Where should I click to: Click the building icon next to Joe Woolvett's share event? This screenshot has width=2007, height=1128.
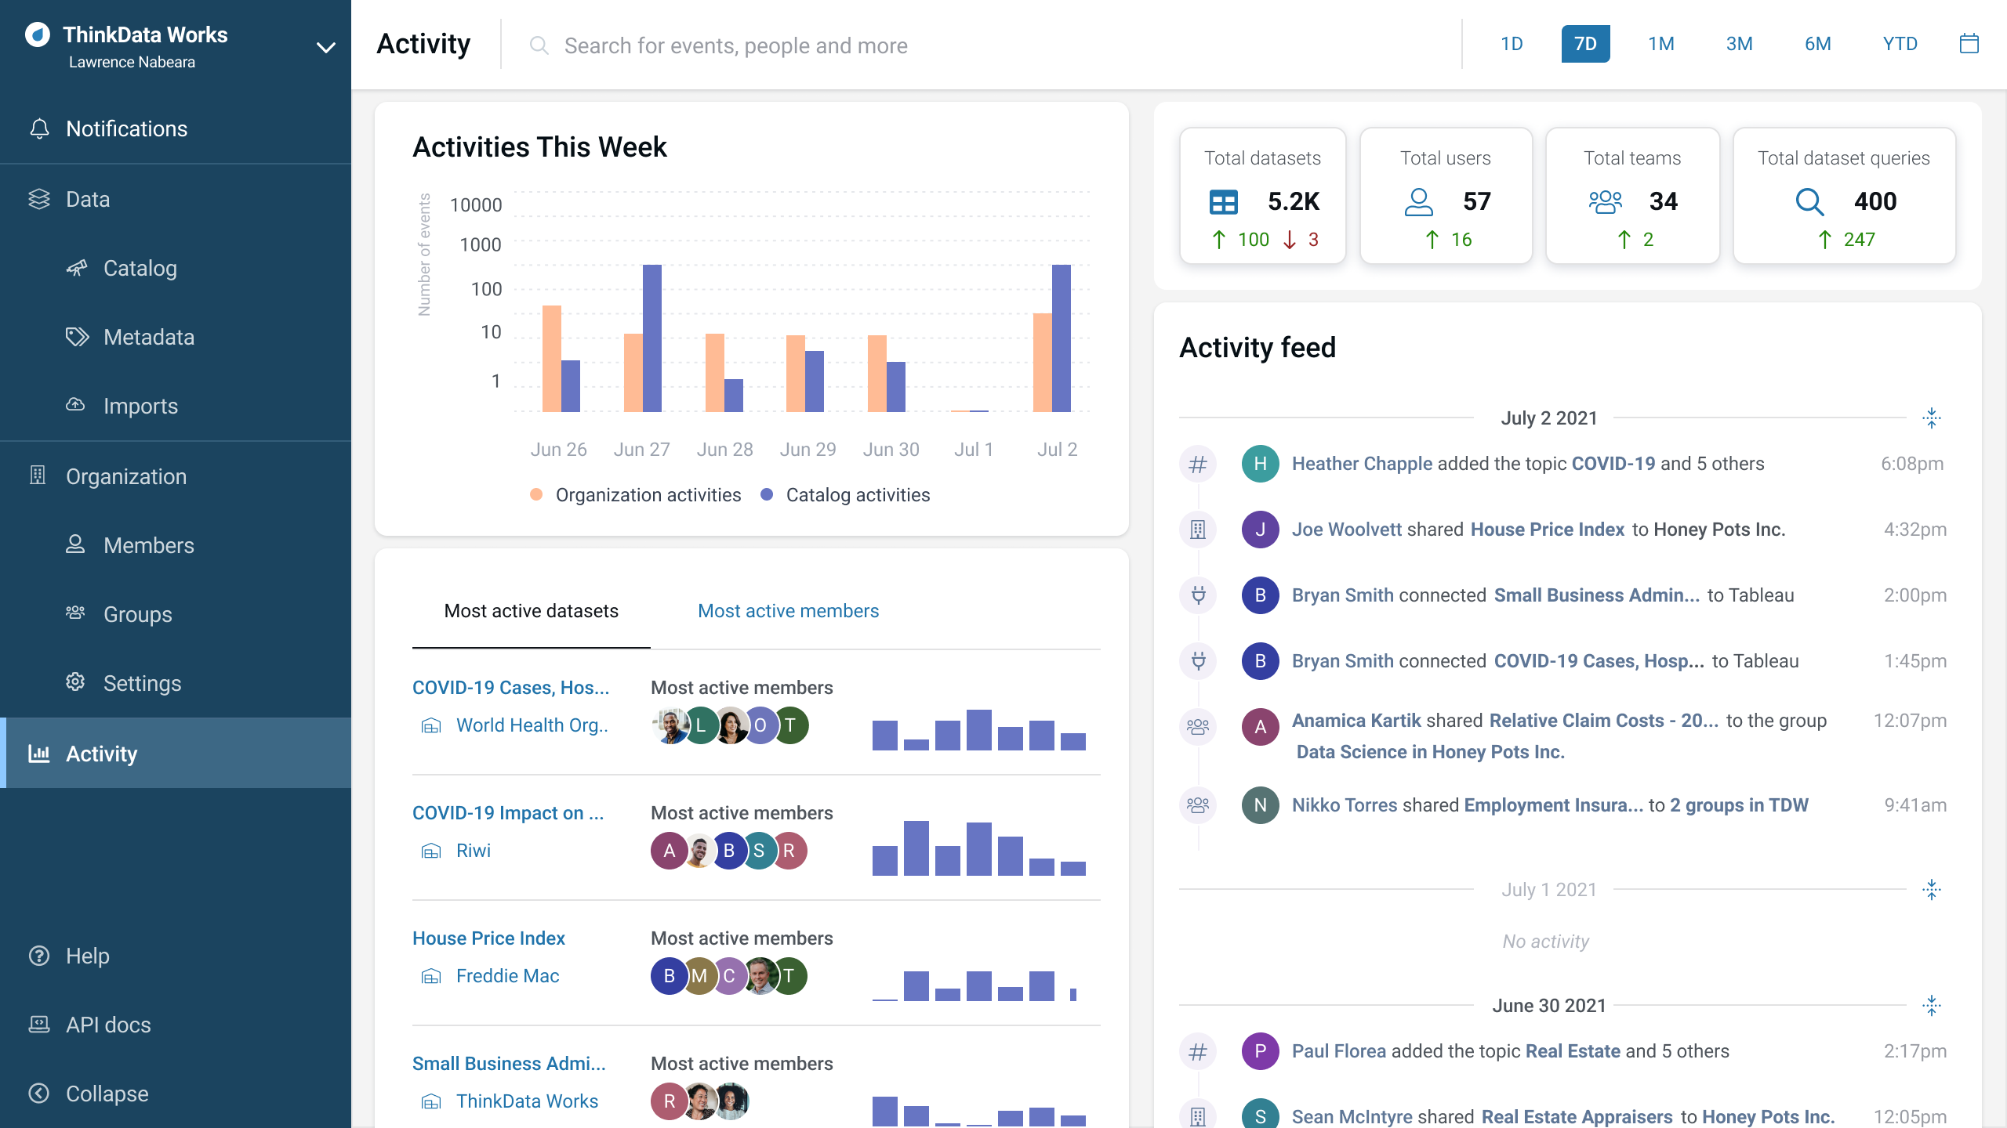1197,529
